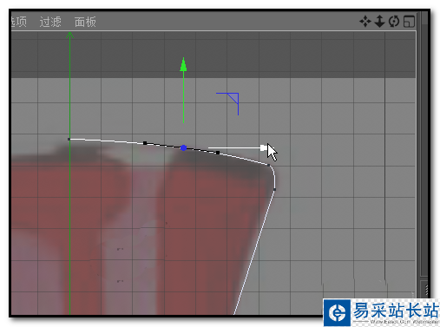This screenshot has width=440, height=327.
Task: Click the white X-axis handle near cursor
Action: click(x=263, y=148)
